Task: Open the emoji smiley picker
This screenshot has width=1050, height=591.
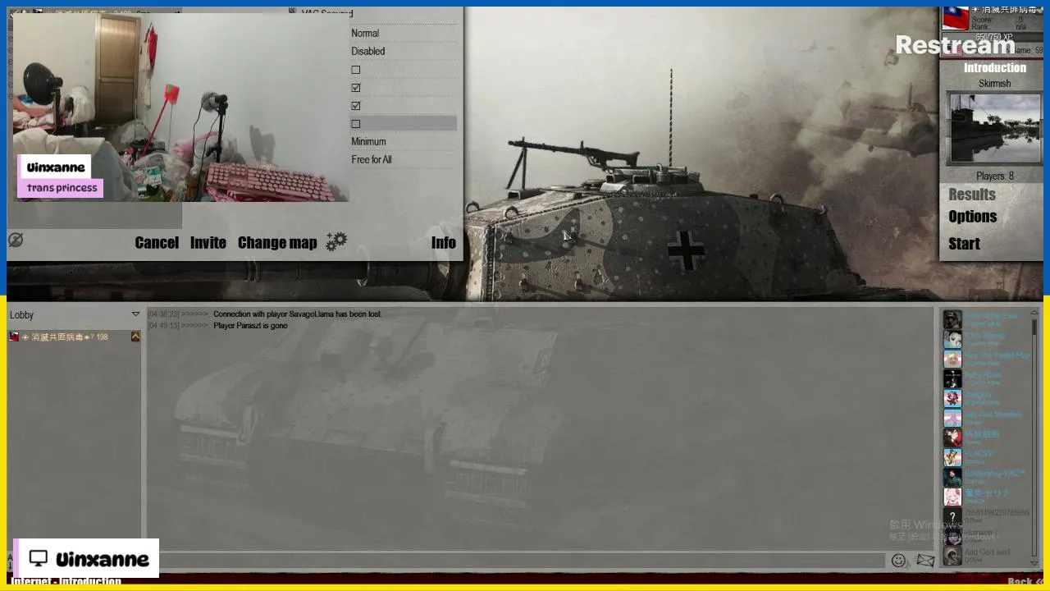Action: point(898,561)
